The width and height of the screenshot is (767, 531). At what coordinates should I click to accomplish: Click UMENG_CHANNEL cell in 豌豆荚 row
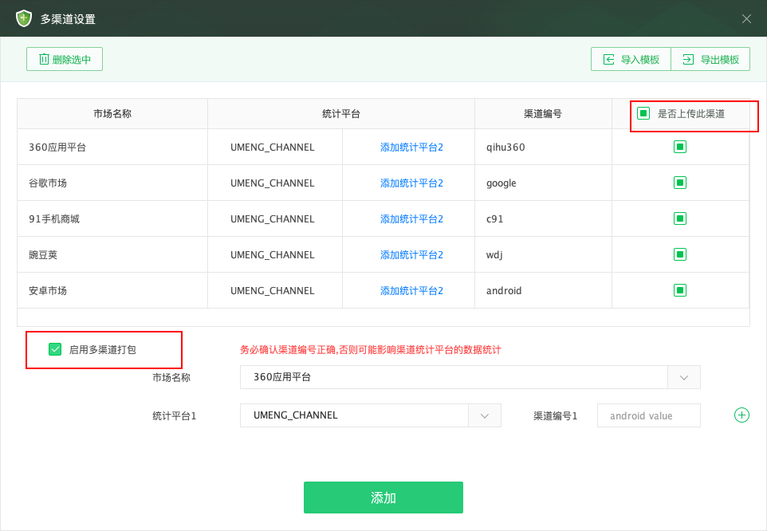[275, 255]
